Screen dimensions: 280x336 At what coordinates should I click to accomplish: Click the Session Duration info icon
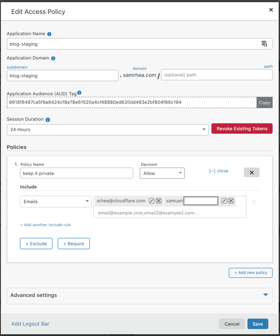click(x=48, y=120)
